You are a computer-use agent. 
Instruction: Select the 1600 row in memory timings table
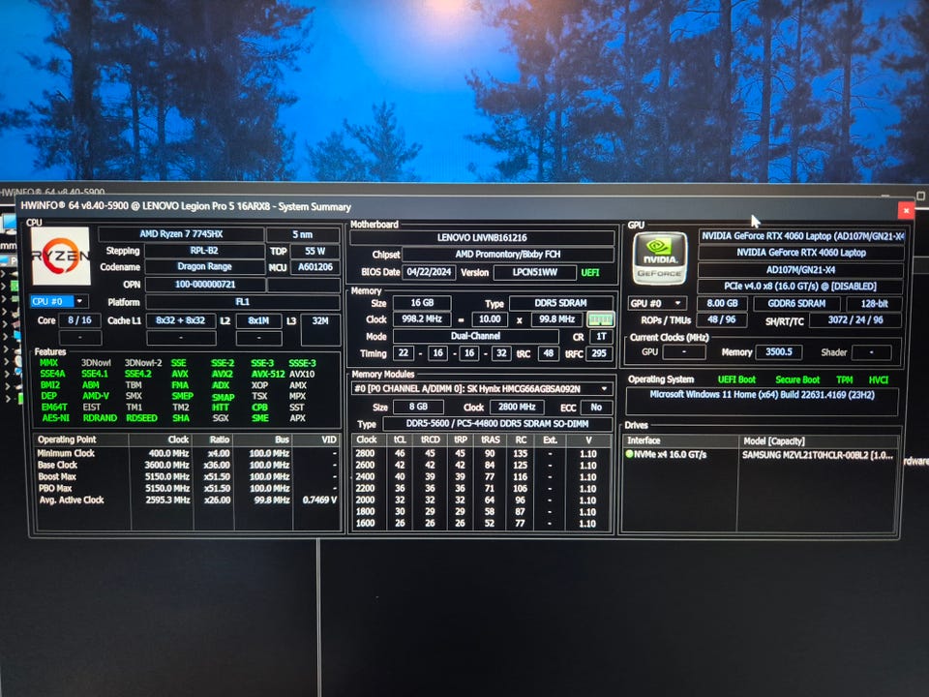pos(481,524)
